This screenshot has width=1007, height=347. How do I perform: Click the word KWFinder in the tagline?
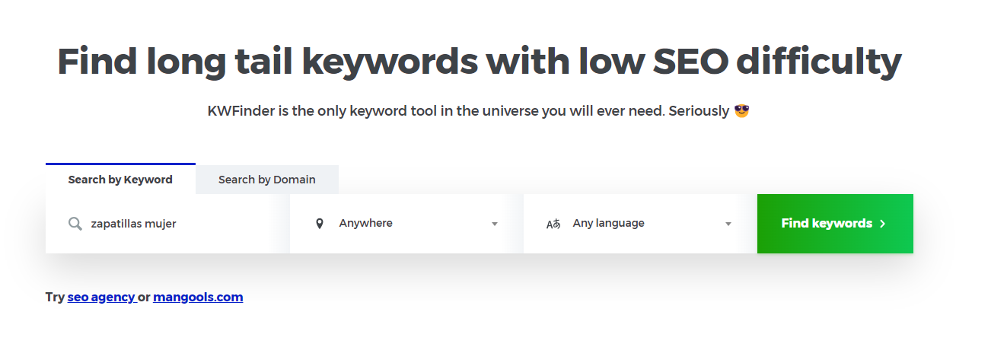pyautogui.click(x=238, y=111)
